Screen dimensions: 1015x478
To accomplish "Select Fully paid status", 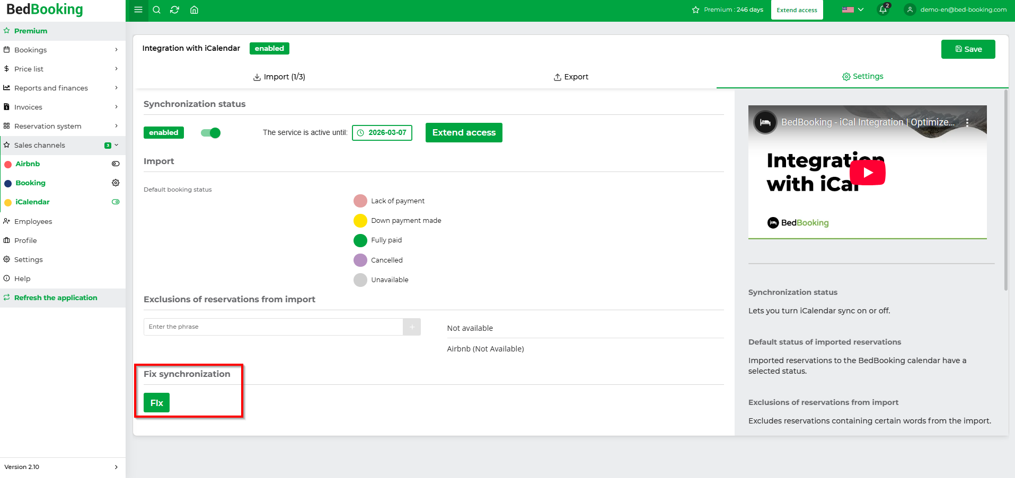I will [360, 240].
